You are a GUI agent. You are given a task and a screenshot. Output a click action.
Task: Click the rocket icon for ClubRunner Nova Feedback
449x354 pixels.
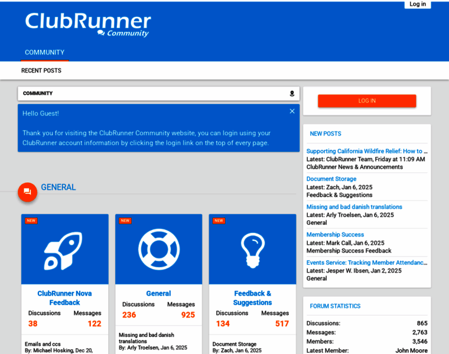63,251
